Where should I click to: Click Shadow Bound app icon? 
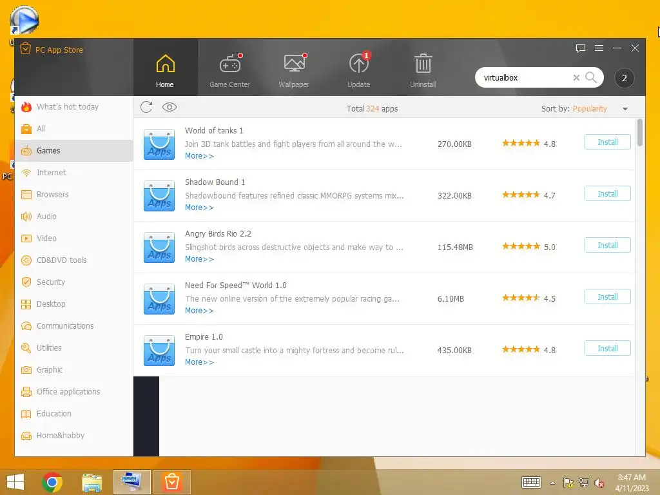coord(159,196)
